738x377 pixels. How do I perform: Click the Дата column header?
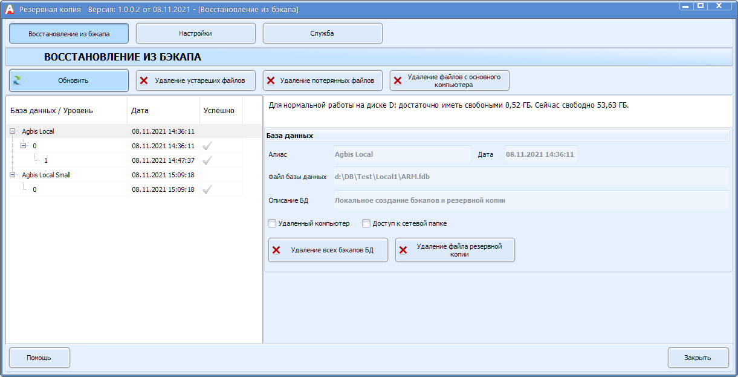click(163, 111)
